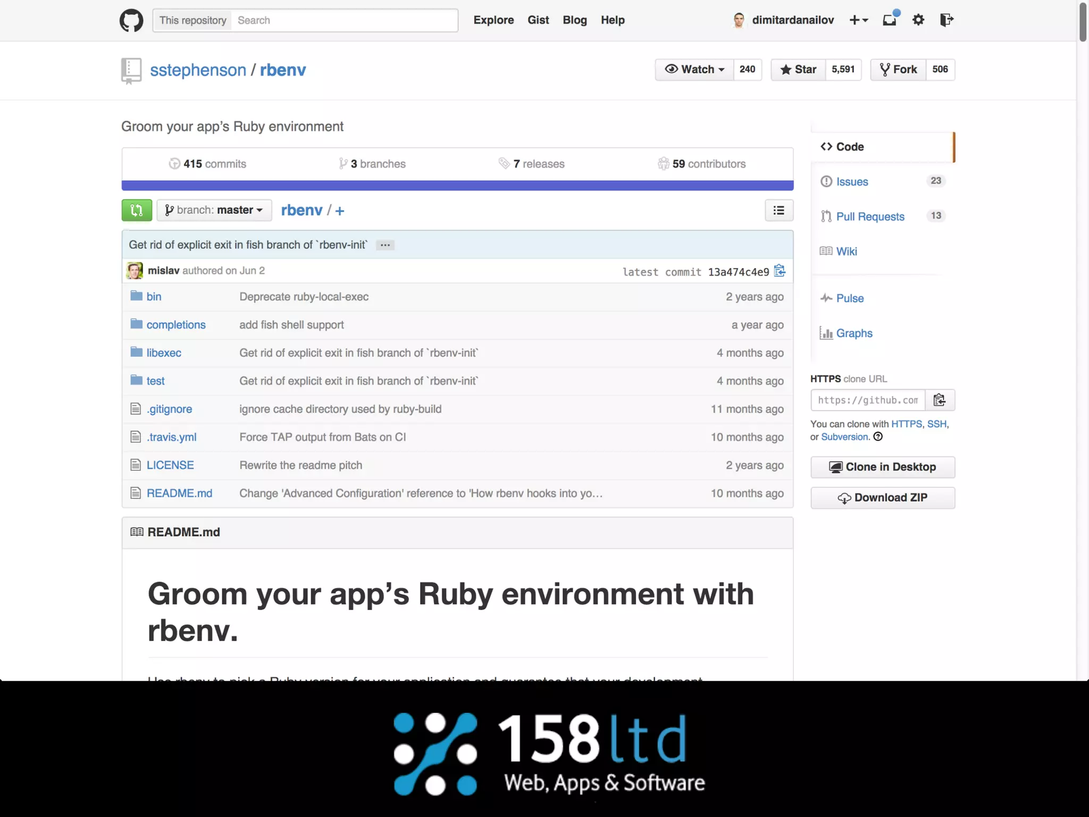Copy the HTTPS clone URL icon
1089x817 pixels.
940,400
